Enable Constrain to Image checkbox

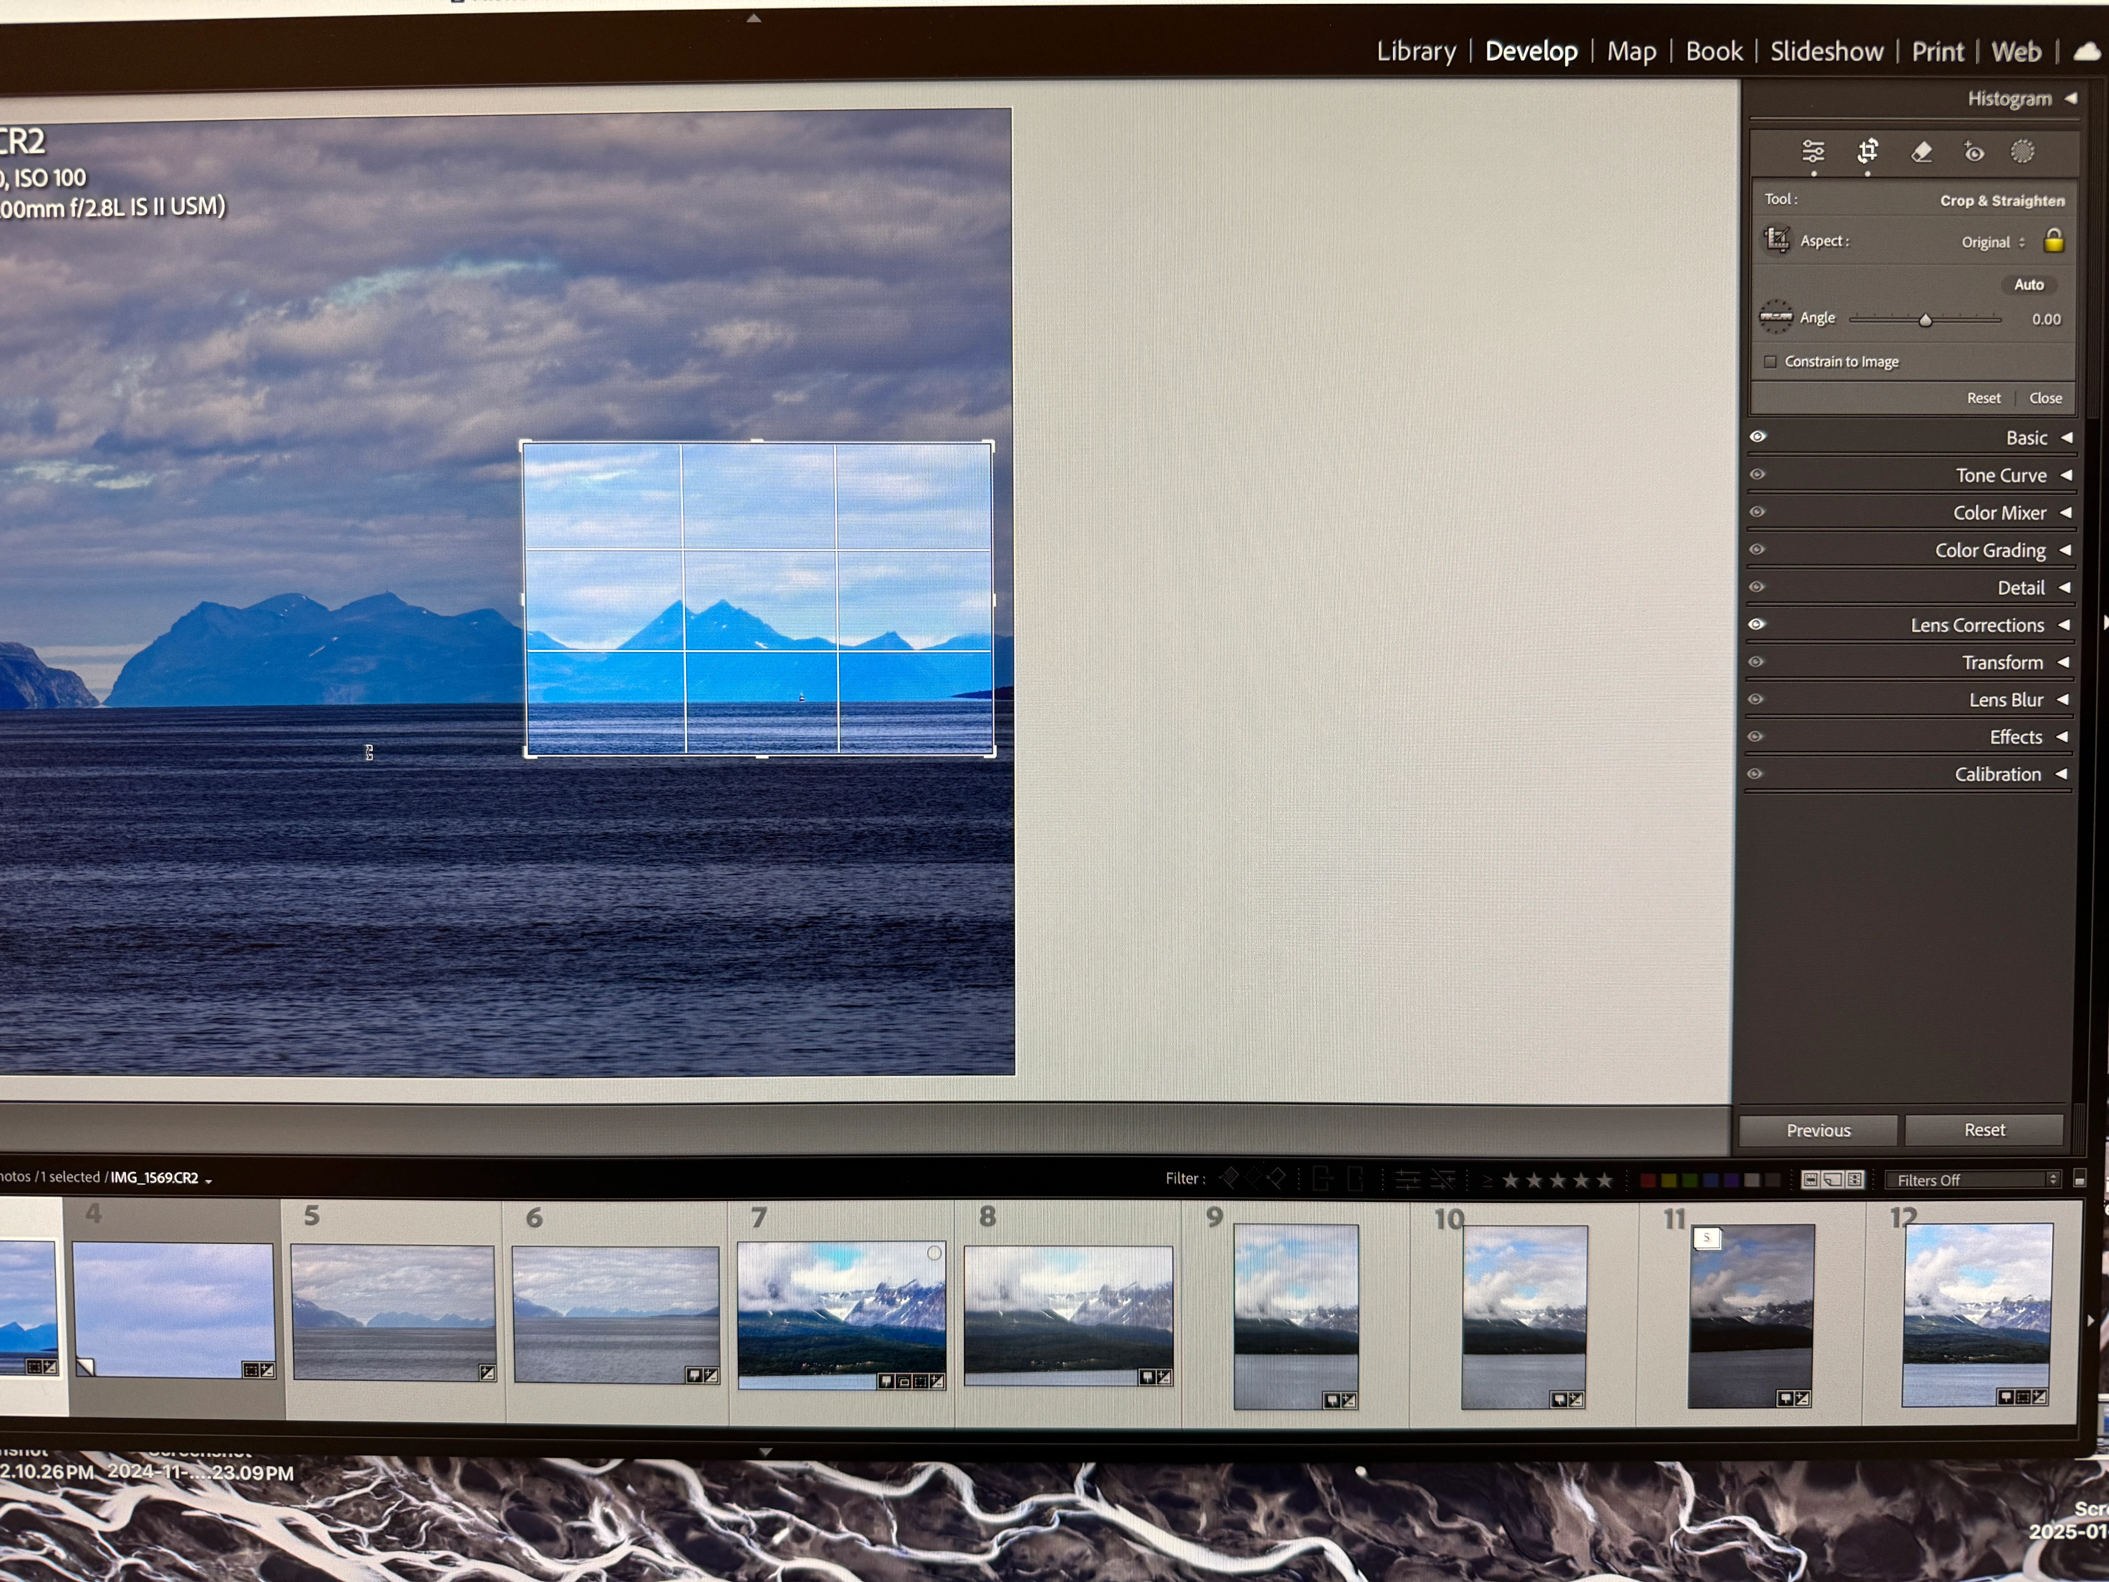(1770, 362)
